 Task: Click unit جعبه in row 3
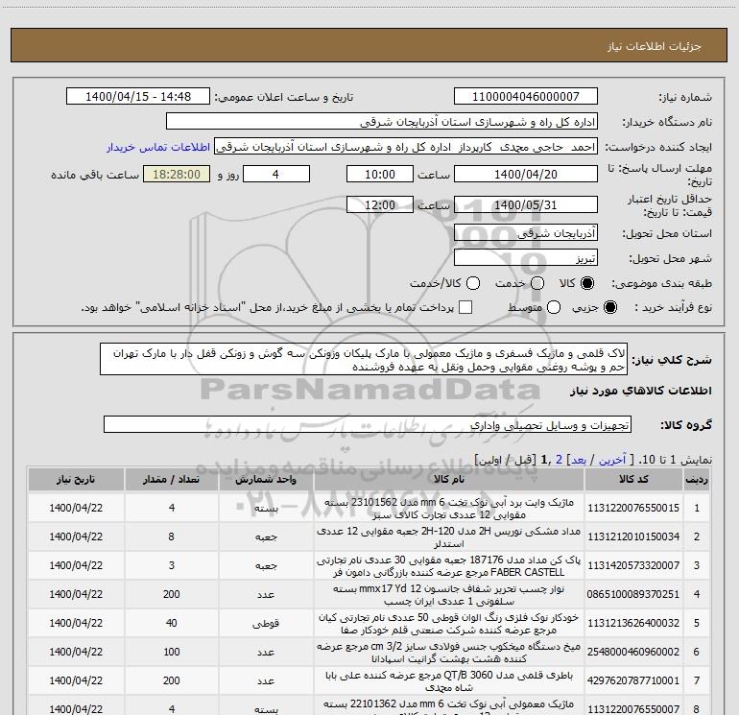(x=266, y=565)
